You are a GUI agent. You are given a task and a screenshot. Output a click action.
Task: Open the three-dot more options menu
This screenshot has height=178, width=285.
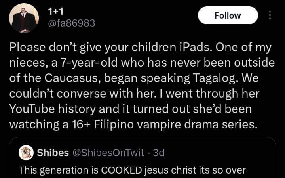coord(270,15)
